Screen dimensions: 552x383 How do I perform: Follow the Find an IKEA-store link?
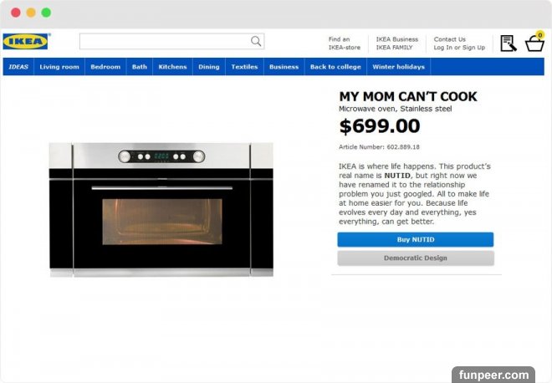tap(345, 43)
